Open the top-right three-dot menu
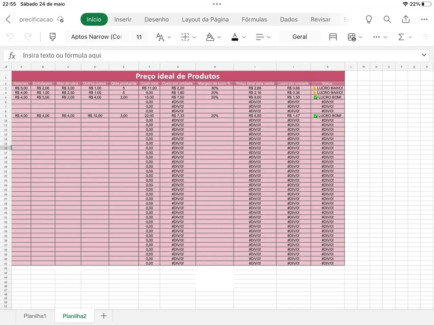 [424, 19]
